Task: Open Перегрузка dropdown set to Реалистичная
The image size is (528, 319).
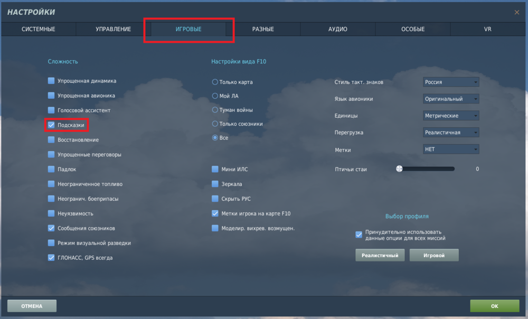Action: coord(451,133)
